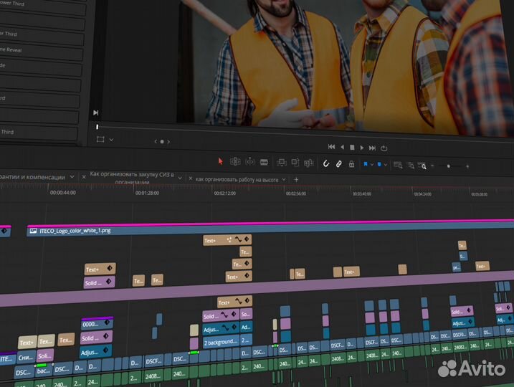This screenshot has height=387, width=514.
Task: Select the ITECO_Logo_color_white_1.png clip
Action: pos(75,231)
